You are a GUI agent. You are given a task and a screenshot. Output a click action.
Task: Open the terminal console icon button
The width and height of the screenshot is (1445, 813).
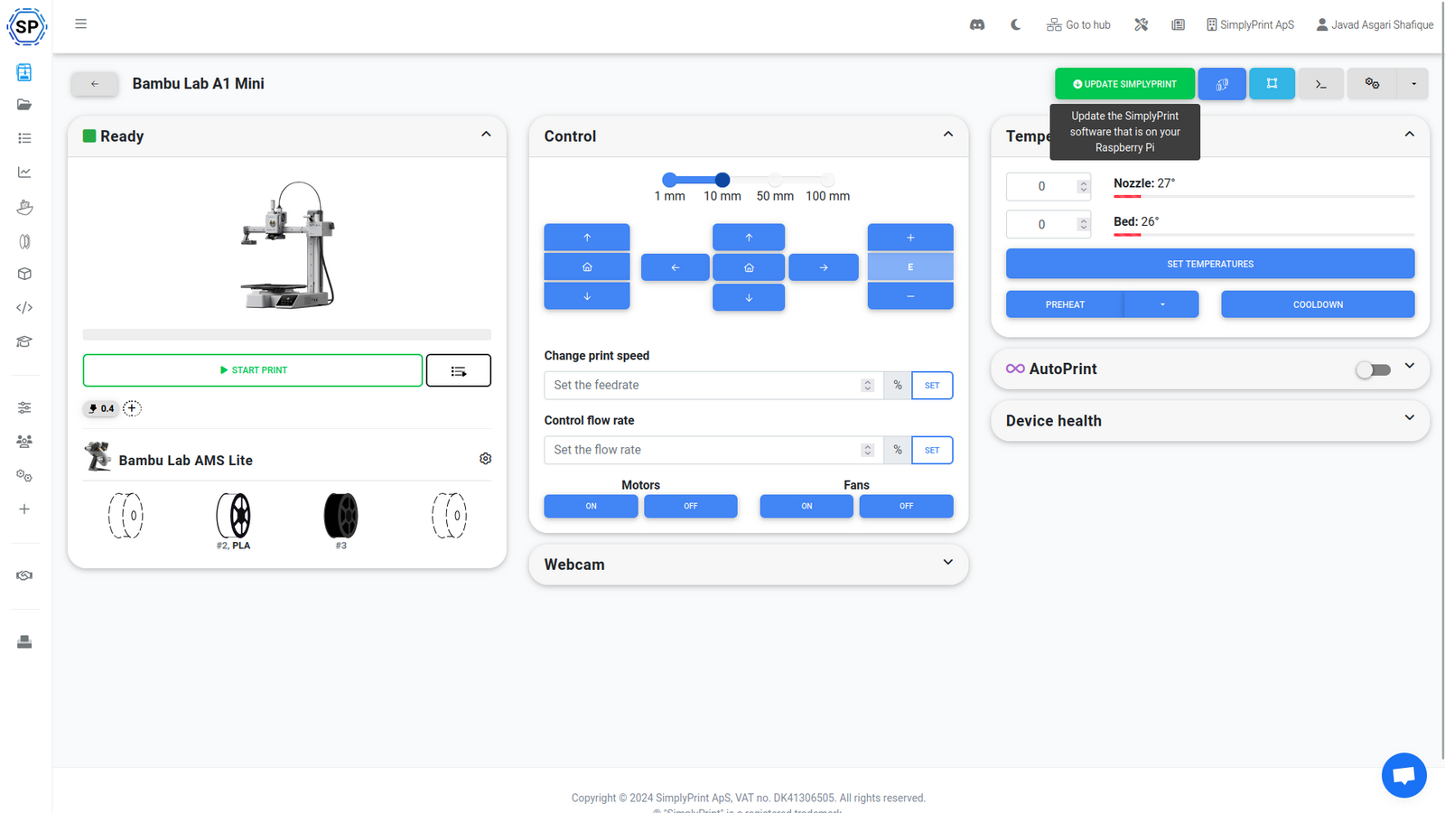pos(1320,84)
